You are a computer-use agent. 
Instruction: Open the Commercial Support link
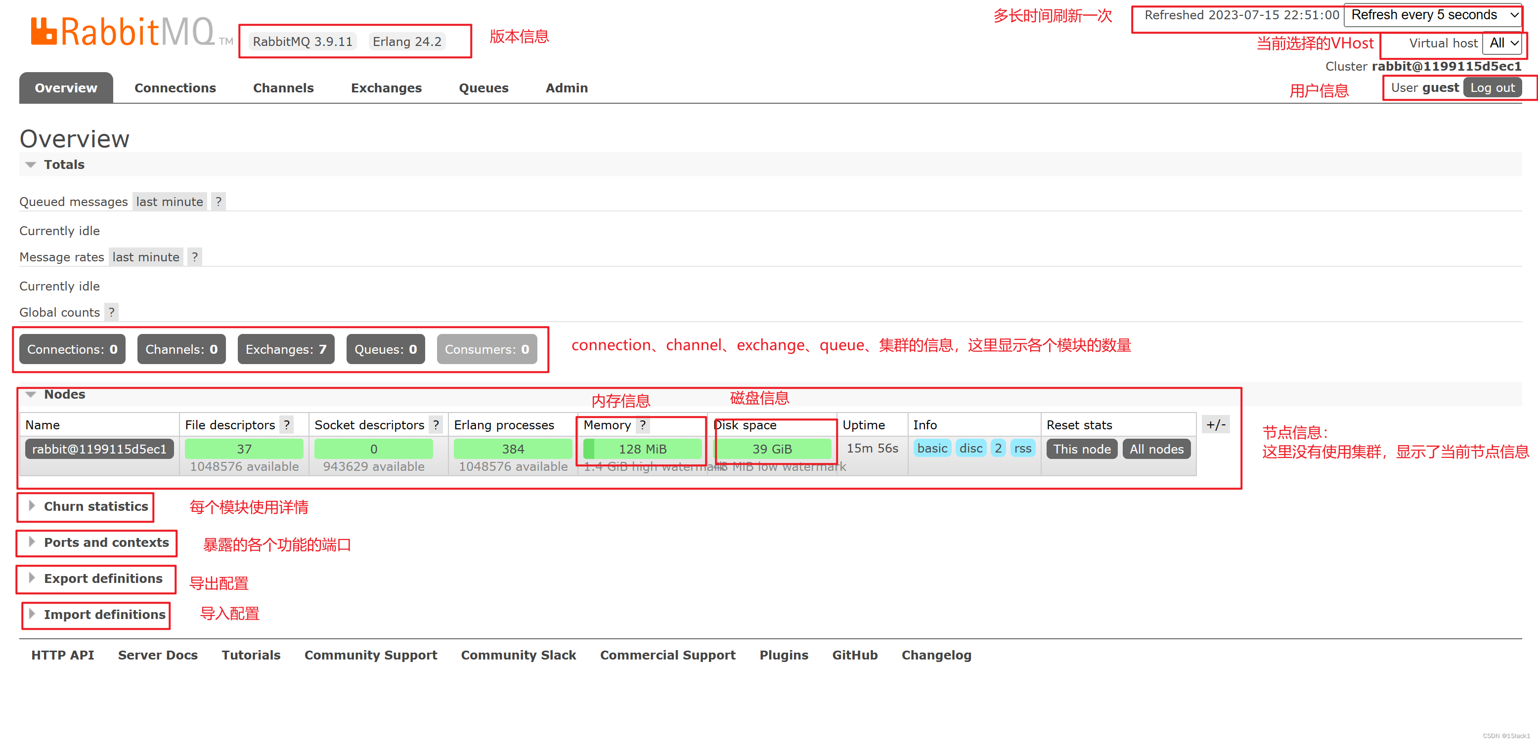tap(667, 655)
